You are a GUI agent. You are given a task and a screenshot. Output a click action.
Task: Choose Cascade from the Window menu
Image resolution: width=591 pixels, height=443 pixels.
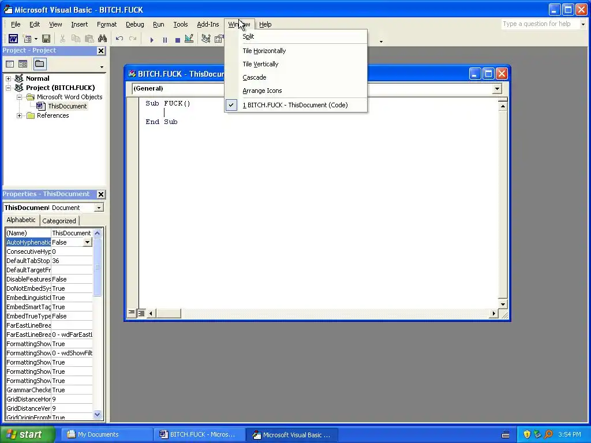click(x=296, y=77)
